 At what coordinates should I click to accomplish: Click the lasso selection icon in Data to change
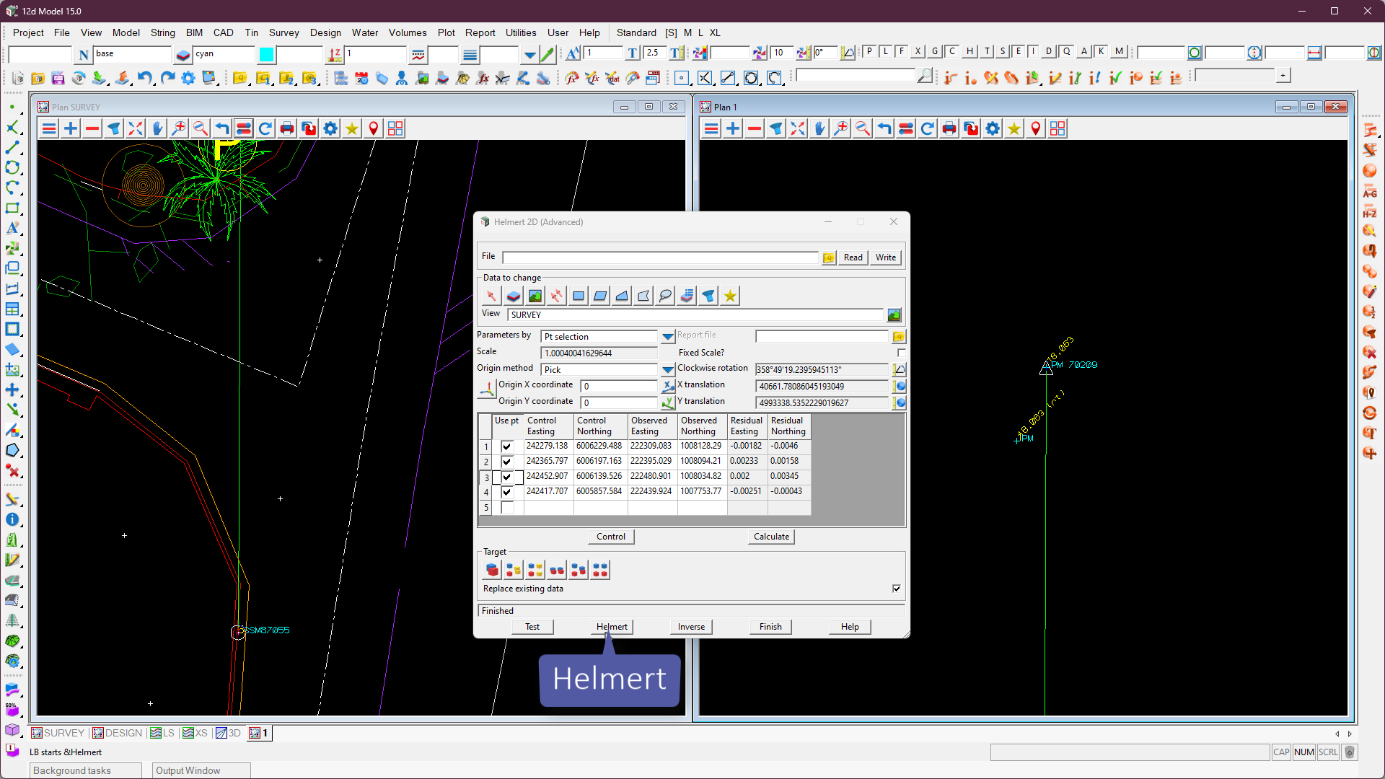(x=665, y=296)
